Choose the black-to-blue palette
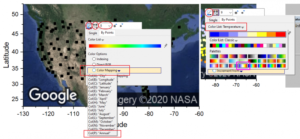Screen dimensions: 300x139 (262, 56)
